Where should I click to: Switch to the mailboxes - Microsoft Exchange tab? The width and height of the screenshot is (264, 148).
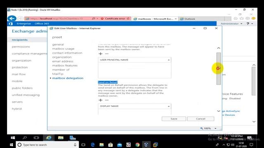(155, 19)
